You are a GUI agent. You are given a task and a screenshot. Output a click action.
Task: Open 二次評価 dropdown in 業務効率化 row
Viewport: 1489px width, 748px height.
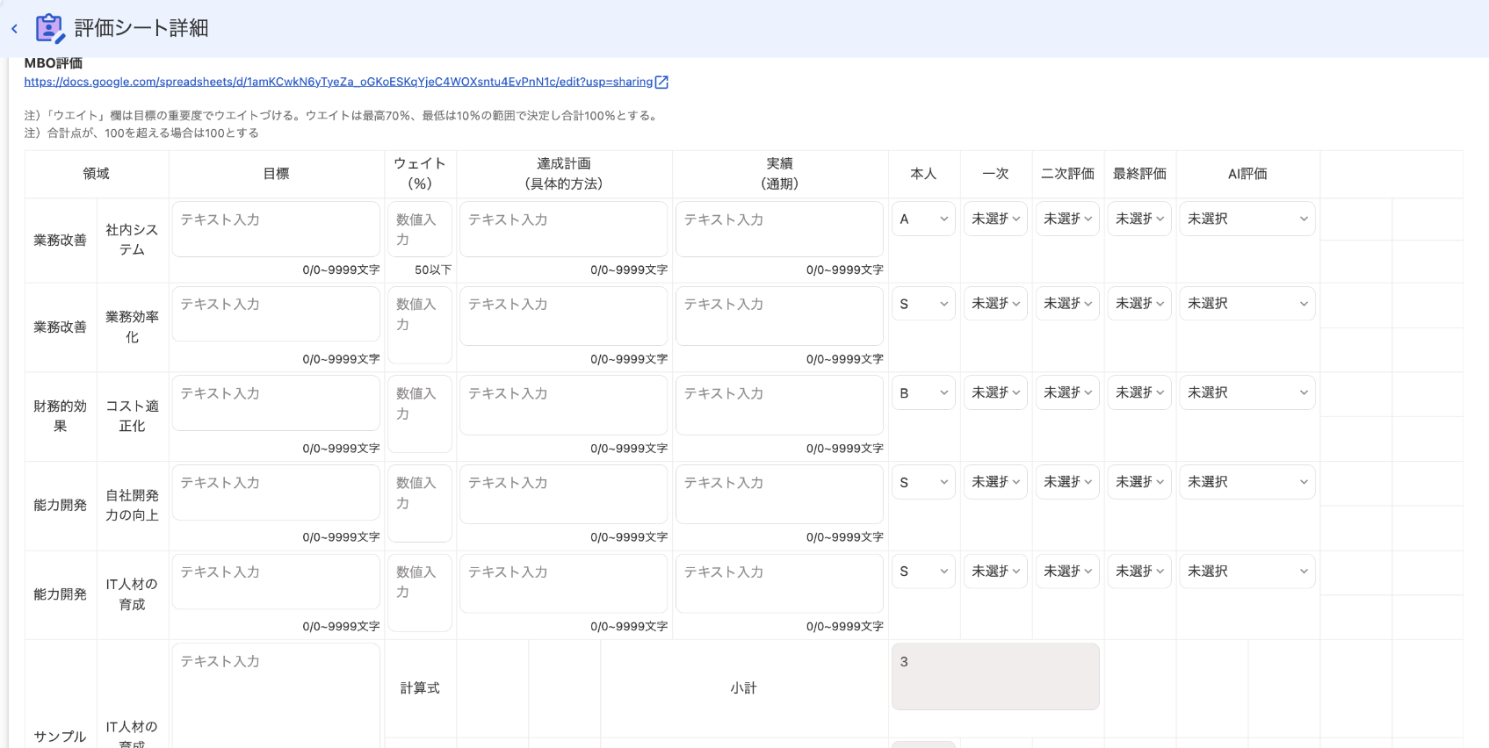click(1067, 304)
